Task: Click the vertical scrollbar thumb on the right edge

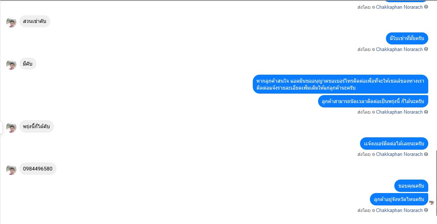Action: tap(436, 184)
